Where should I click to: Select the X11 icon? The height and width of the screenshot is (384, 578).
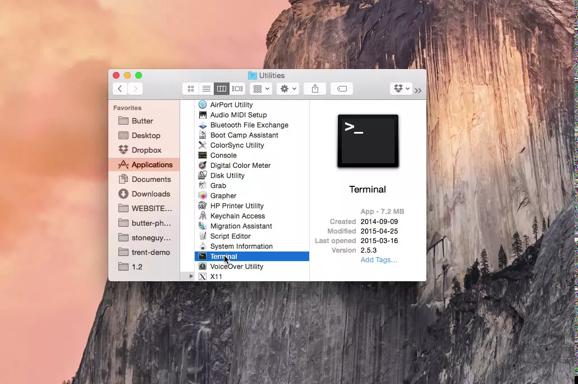click(x=203, y=276)
